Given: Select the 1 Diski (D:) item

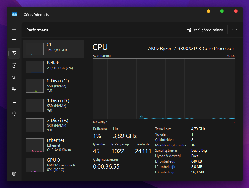Looking at the screenshot, I should pyautogui.click(x=53, y=106).
